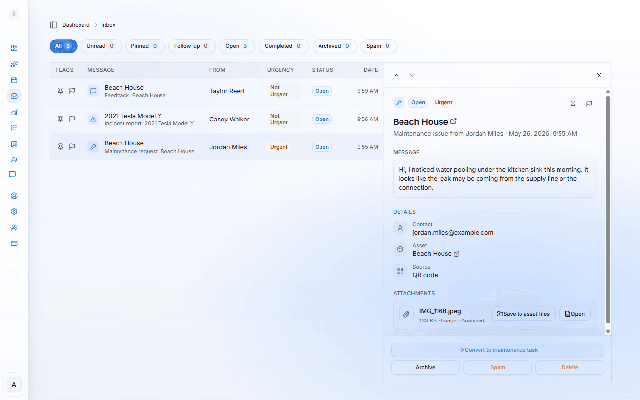
Task: Open the A account avatar in sidebar
Action: (14, 385)
